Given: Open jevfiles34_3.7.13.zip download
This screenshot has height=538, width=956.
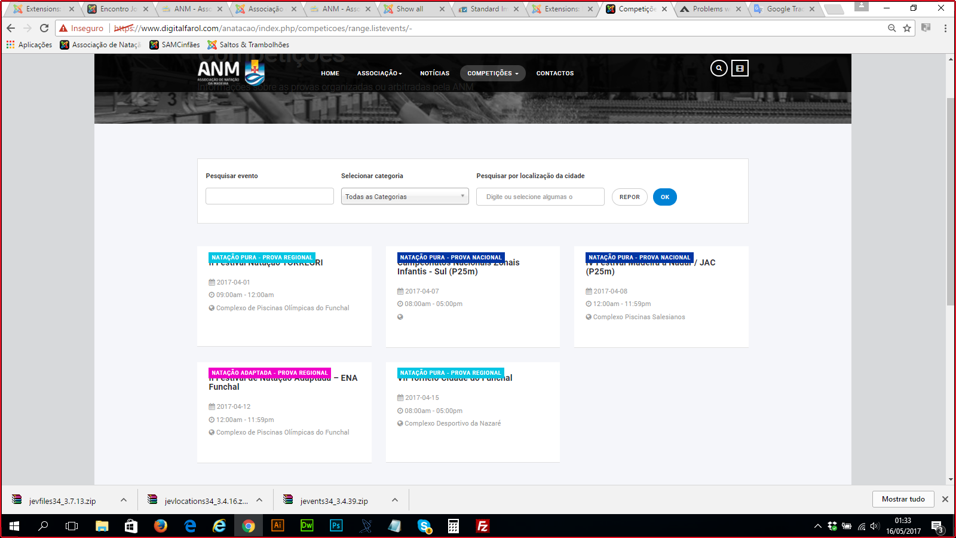Looking at the screenshot, I should pyautogui.click(x=62, y=501).
